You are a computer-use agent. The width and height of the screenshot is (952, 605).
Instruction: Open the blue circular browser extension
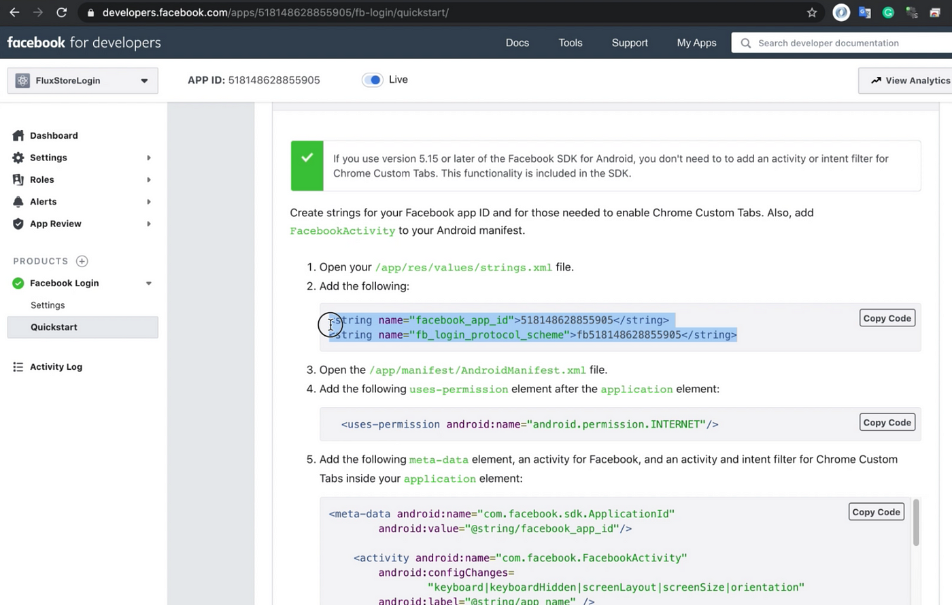coord(841,12)
